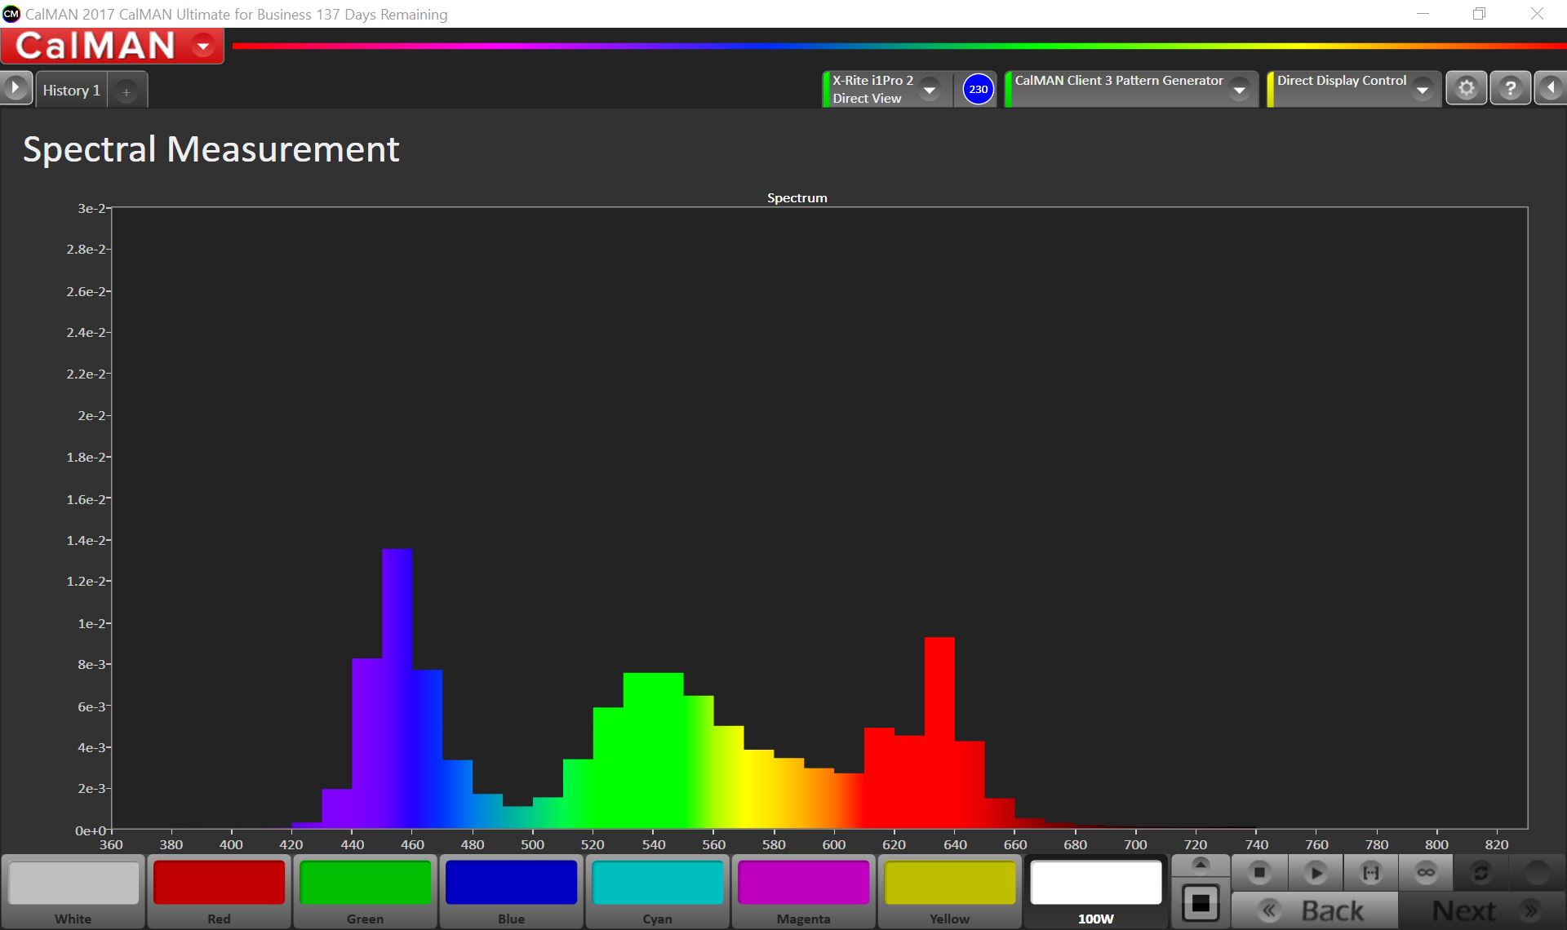Expand the X-Rite i1Pro 2 meter dropdown
This screenshot has height=930, width=1567.
point(929,89)
